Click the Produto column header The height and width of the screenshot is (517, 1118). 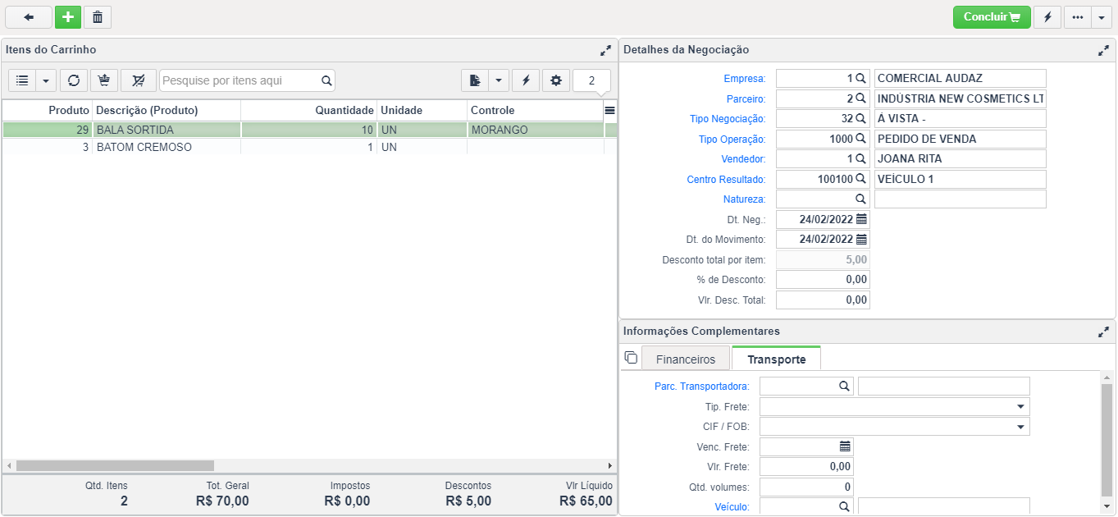[x=47, y=110]
